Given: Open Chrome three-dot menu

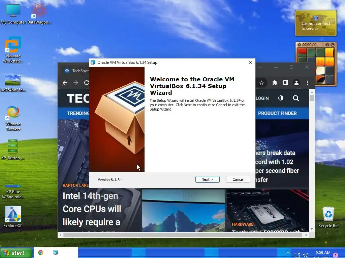Looking at the screenshot, I should (307, 83).
